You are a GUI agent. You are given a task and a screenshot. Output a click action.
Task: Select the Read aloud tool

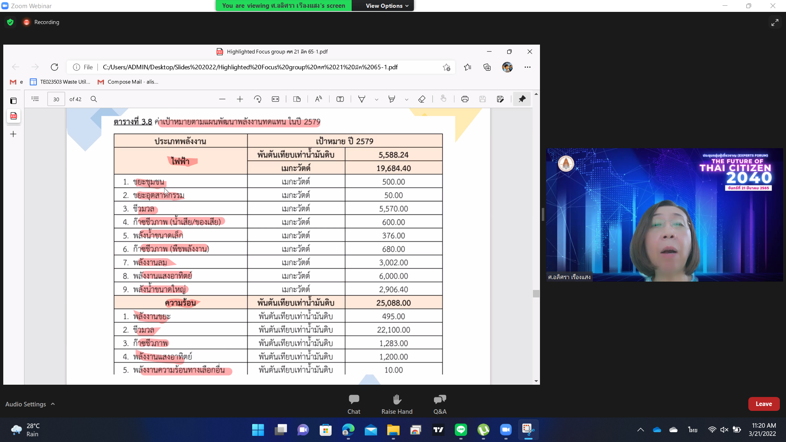[318, 99]
